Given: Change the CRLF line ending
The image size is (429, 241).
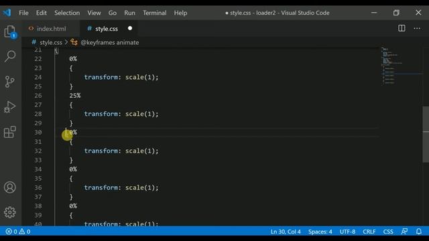Looking at the screenshot, I should (x=369, y=232).
